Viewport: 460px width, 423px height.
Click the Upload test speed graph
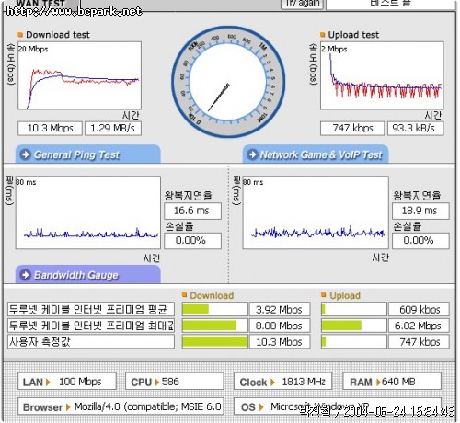tap(382, 75)
